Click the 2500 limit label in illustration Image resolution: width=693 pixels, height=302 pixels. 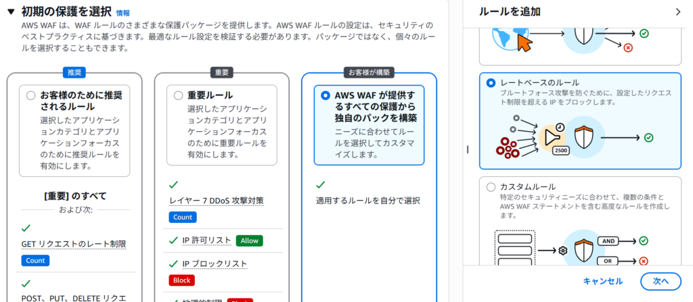(561, 150)
